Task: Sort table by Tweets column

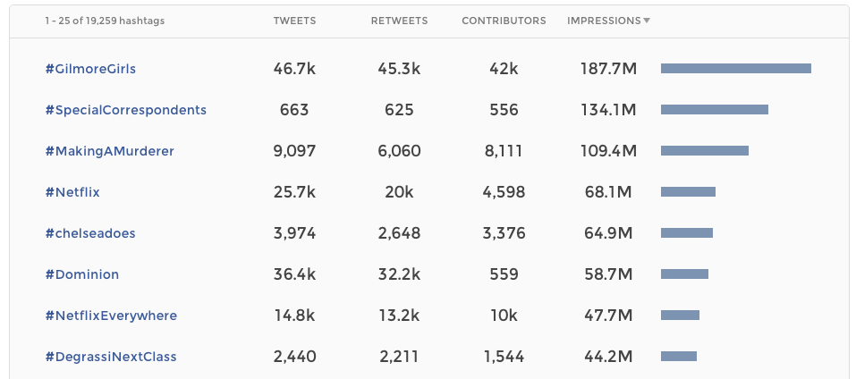Action: (294, 21)
